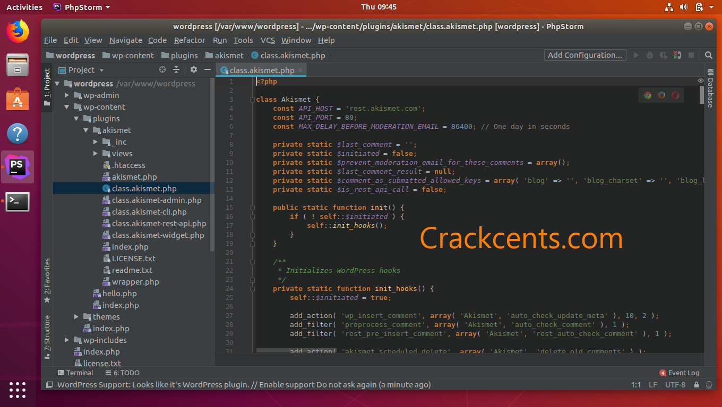The height and width of the screenshot is (407, 722).
Task: Open the 6: TODO tool window
Action: tap(123, 373)
